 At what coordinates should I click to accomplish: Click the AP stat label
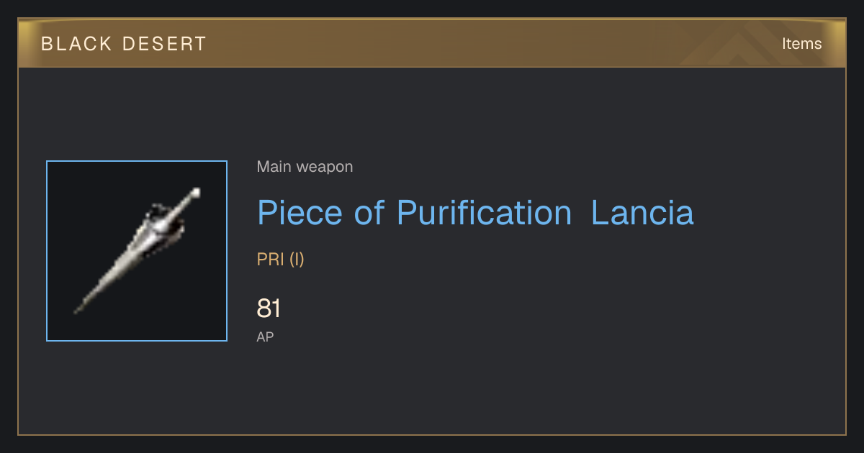[x=265, y=337]
